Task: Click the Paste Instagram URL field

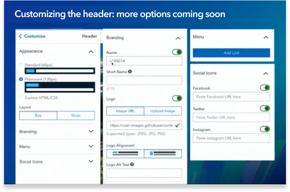Action: coord(231,138)
